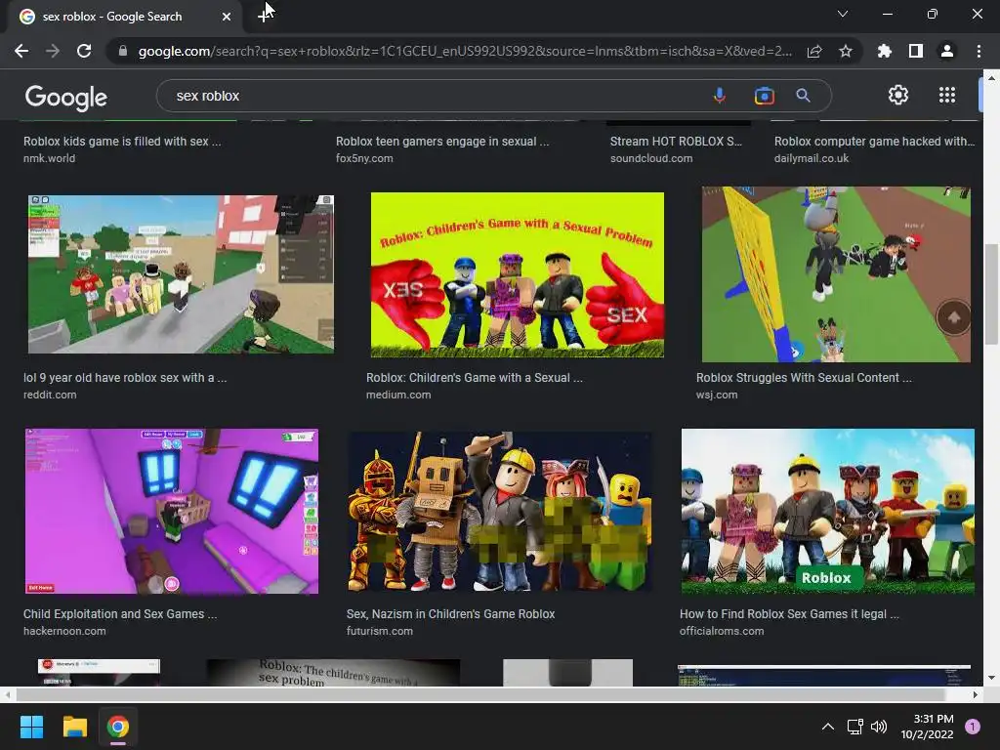This screenshot has width=1000, height=750.
Task: Click the hackernoon.com source text
Action: point(64,632)
